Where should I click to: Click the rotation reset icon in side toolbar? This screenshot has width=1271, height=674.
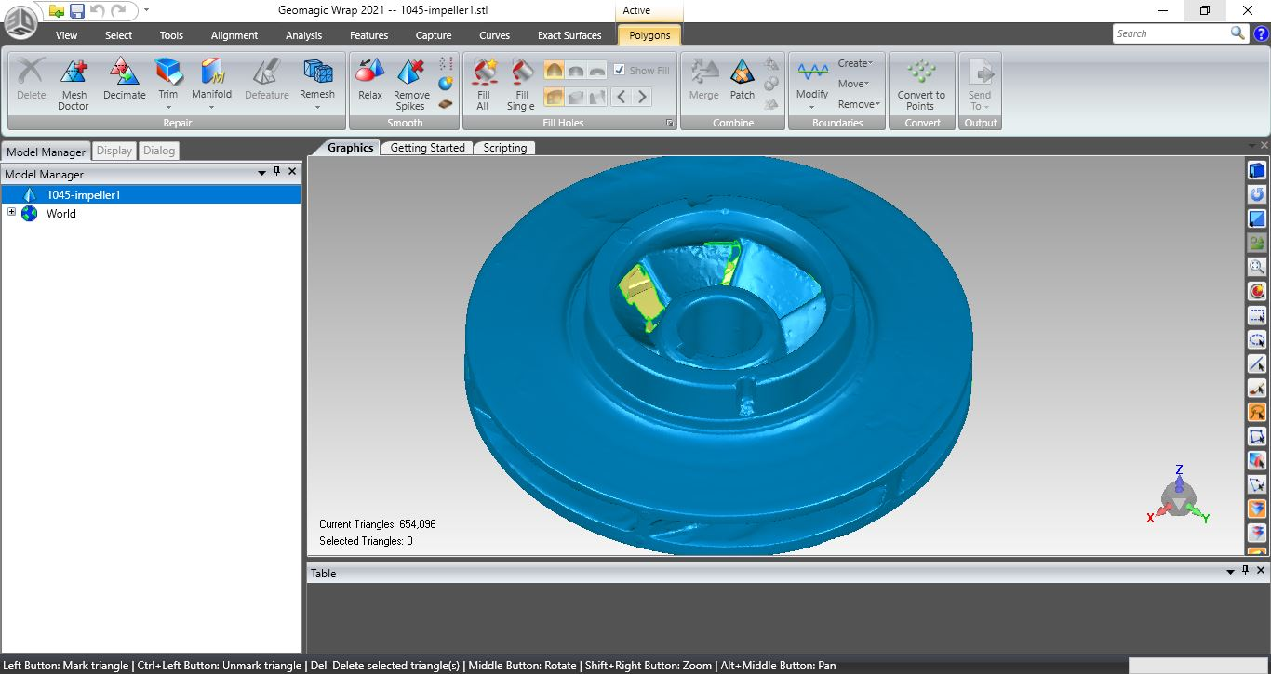pyautogui.click(x=1257, y=194)
